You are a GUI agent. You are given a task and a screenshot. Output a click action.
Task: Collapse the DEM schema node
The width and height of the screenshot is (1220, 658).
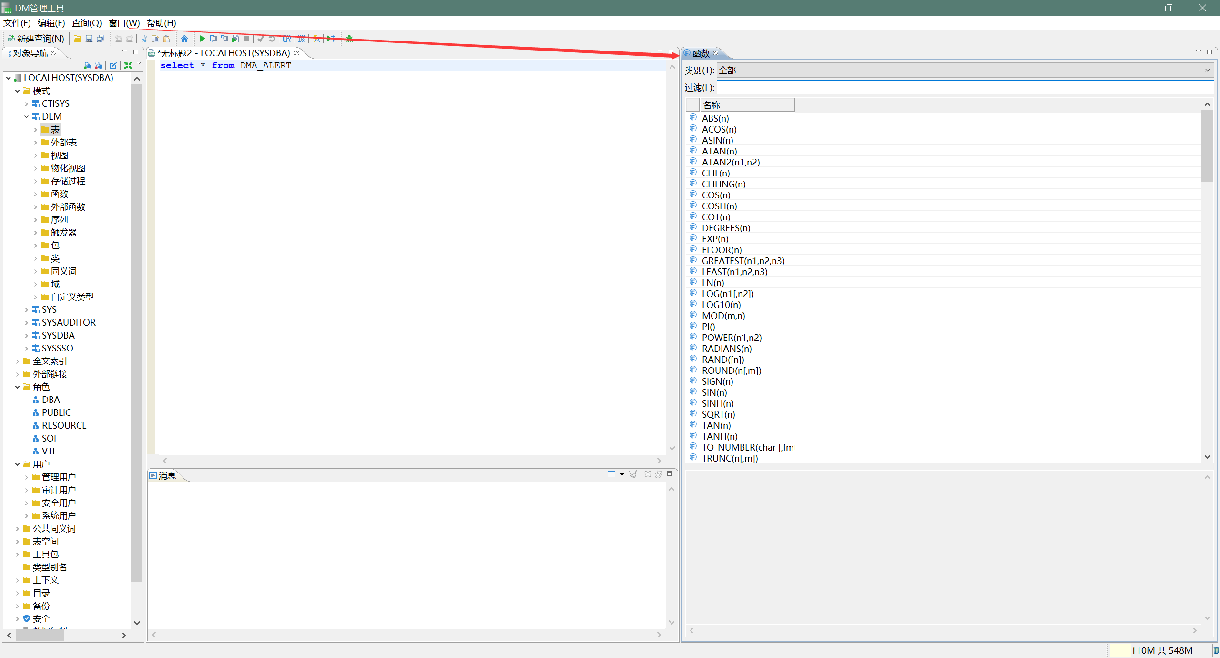[x=27, y=117]
